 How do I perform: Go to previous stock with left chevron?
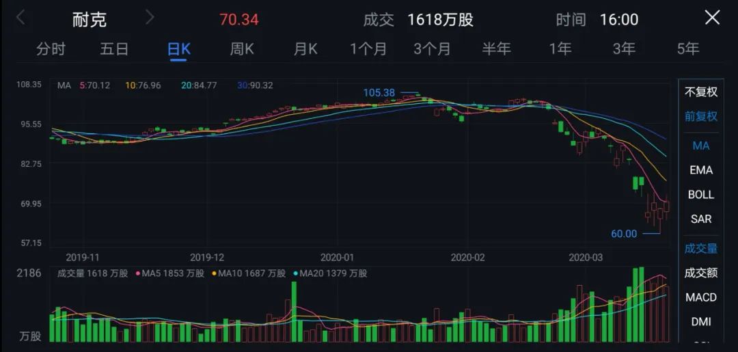(x=20, y=18)
